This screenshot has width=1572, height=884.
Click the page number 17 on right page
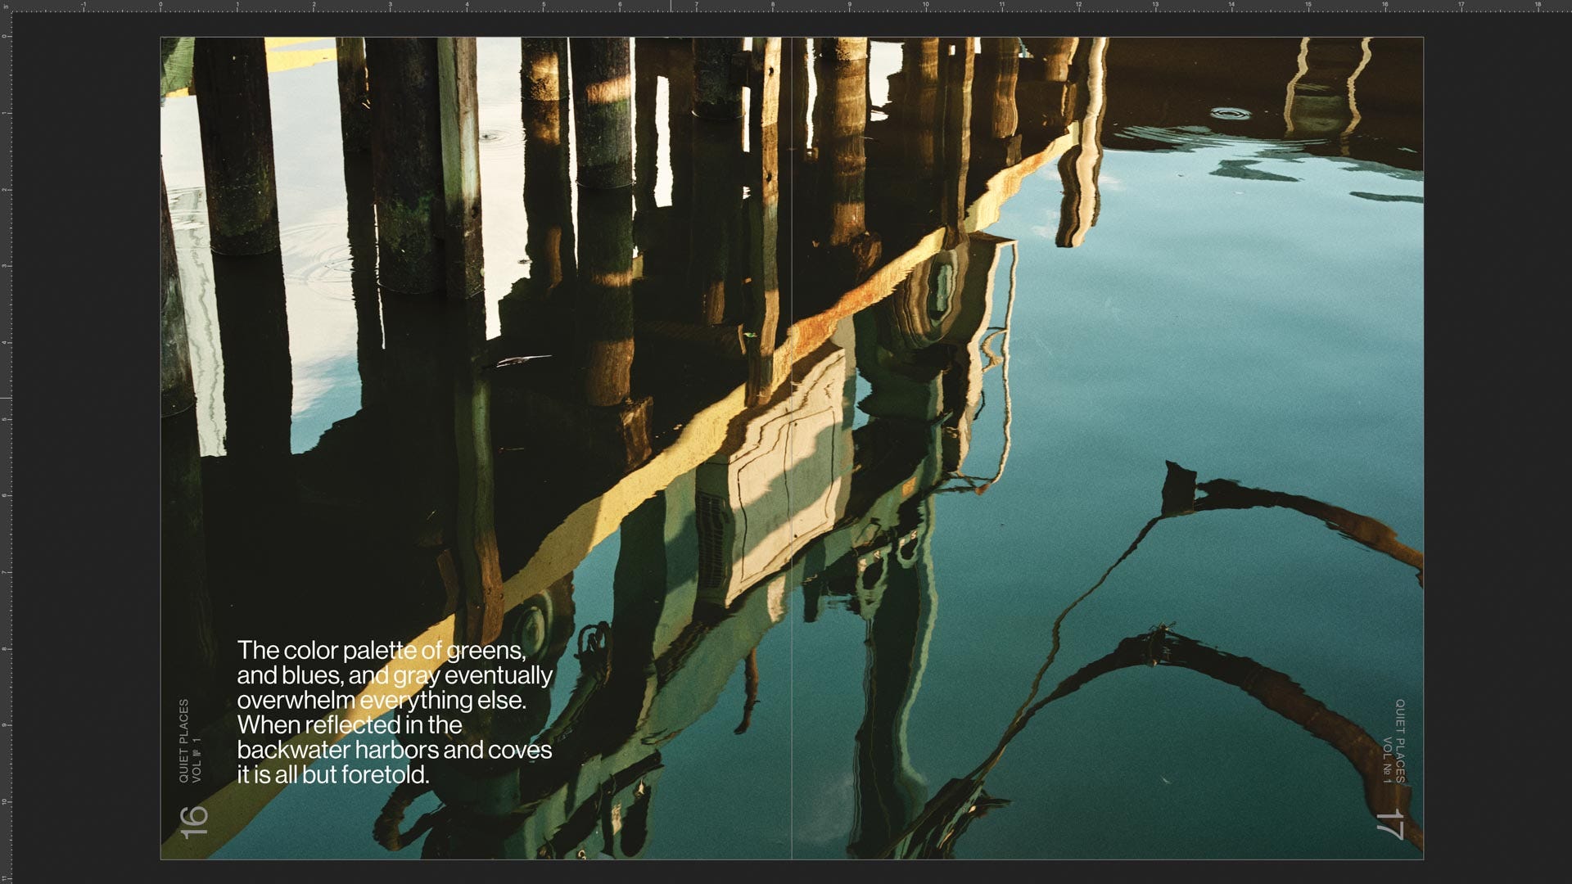(1389, 824)
